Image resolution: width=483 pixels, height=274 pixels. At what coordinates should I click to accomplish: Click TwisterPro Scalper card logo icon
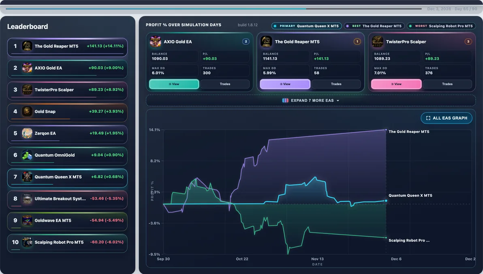tap(378, 42)
